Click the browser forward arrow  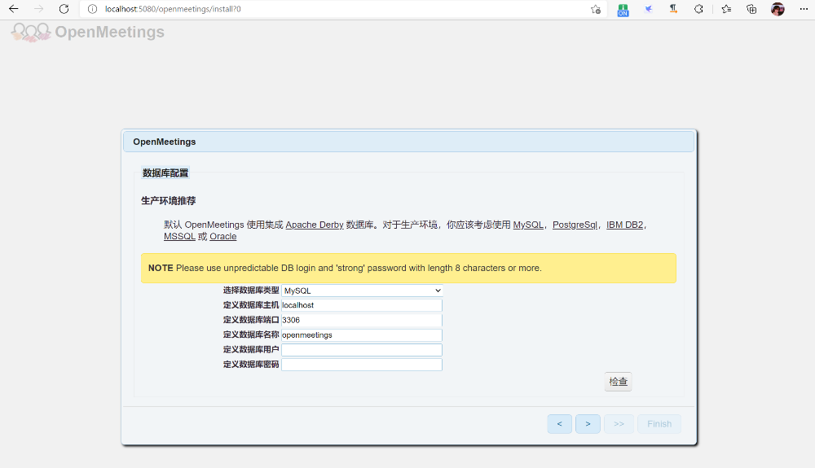pyautogui.click(x=38, y=9)
